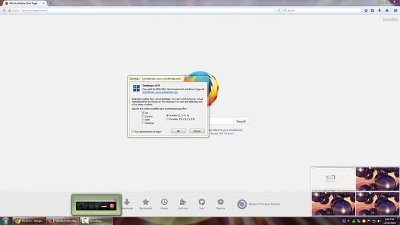Click Restore Previous Session
Viewport: 400px width, 225px height.
click(259, 204)
